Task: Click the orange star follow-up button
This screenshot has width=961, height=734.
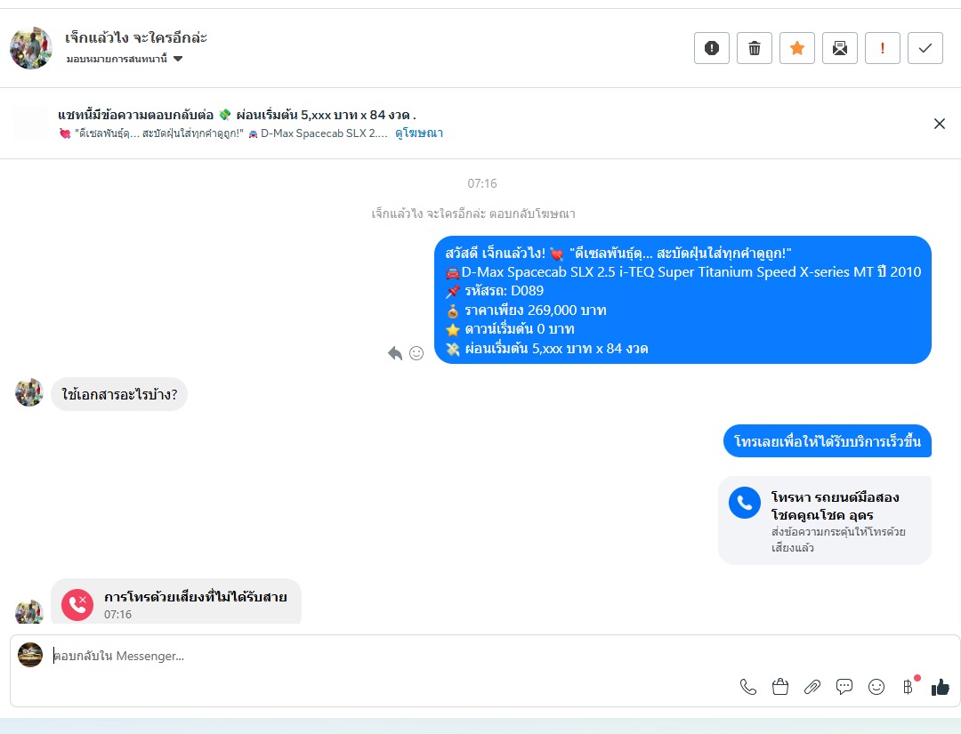Action: (796, 48)
